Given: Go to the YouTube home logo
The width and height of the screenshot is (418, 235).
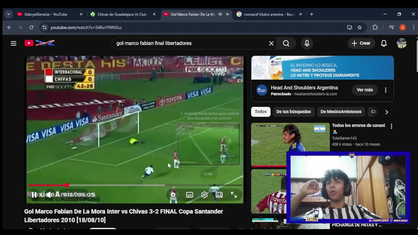Looking at the screenshot, I should pyautogui.click(x=40, y=43).
